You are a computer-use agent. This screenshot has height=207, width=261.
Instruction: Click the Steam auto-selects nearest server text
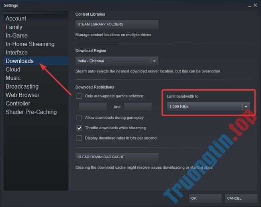pos(148,71)
